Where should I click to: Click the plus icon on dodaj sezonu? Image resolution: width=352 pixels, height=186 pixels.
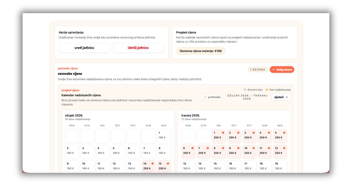[x=274, y=70]
